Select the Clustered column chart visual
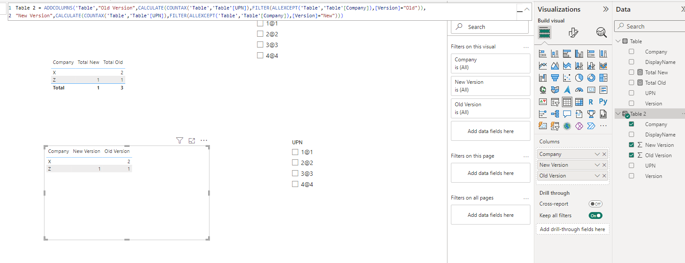 click(x=579, y=54)
